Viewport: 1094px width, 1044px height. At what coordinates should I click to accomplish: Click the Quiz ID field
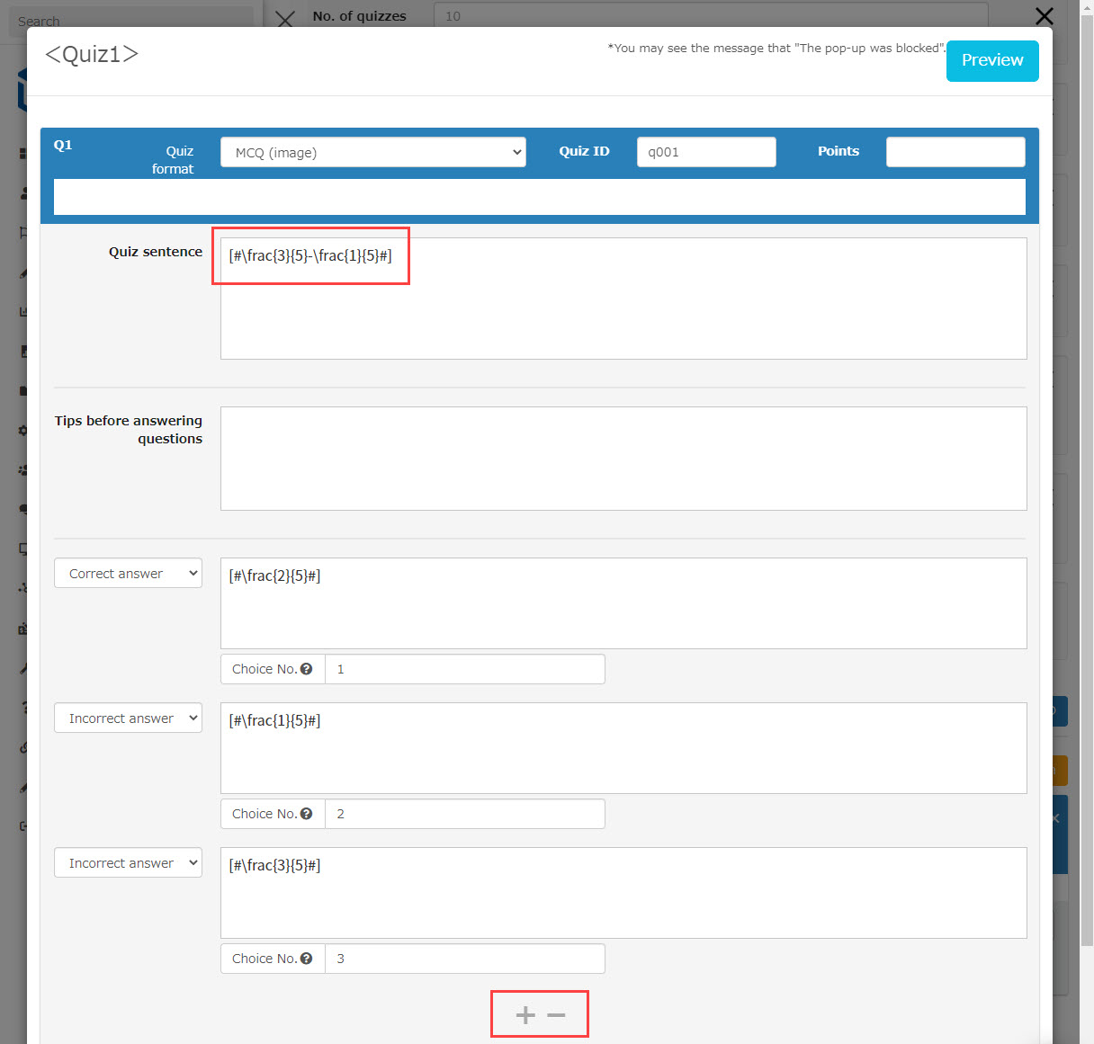point(706,152)
